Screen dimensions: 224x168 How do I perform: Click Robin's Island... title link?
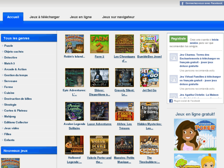click(75, 57)
